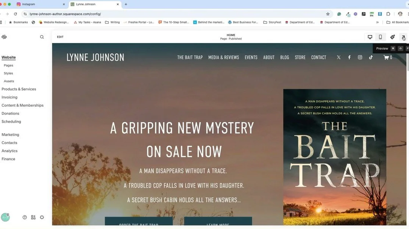Open Scheduling in the sidebar

click(x=11, y=121)
